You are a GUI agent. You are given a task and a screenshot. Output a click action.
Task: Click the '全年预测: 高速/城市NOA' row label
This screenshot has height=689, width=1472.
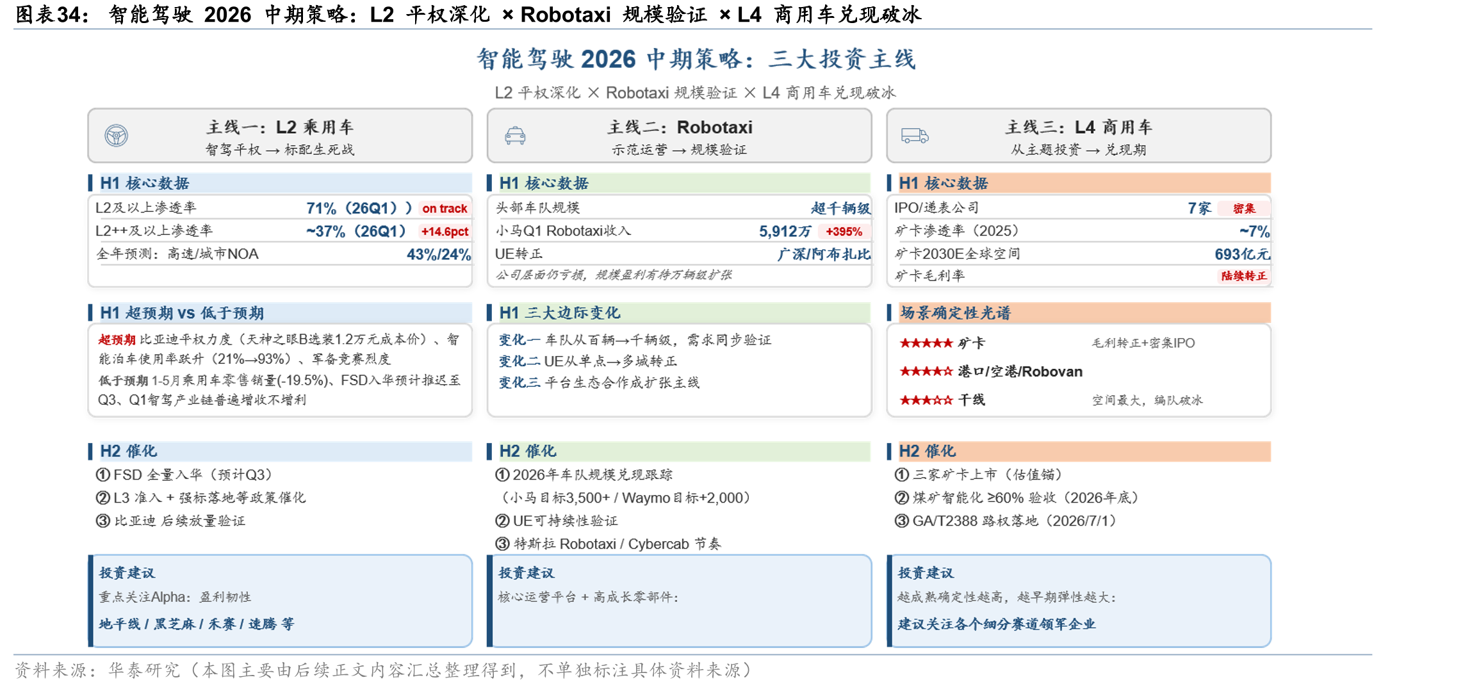coord(177,254)
